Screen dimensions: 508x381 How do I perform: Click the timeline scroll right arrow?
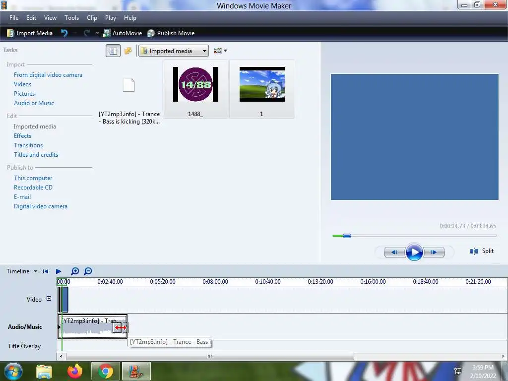pyautogui.click(x=504, y=356)
